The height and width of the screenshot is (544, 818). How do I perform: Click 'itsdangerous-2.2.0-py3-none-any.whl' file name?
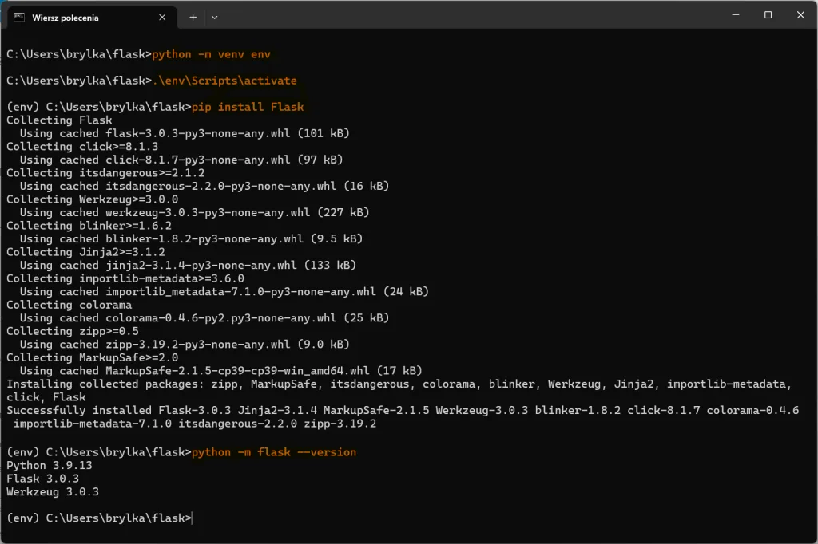point(221,186)
